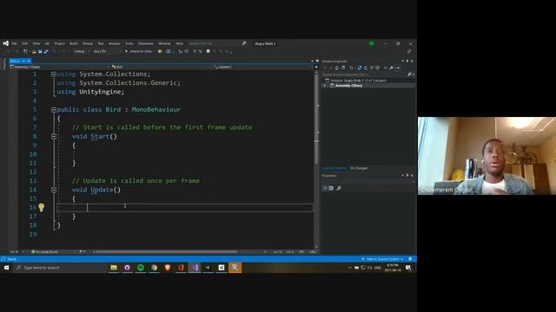Image resolution: width=556 pixels, height=312 pixels.
Task: Expand the Assembly-CSharp project node
Action: pyautogui.click(x=324, y=86)
